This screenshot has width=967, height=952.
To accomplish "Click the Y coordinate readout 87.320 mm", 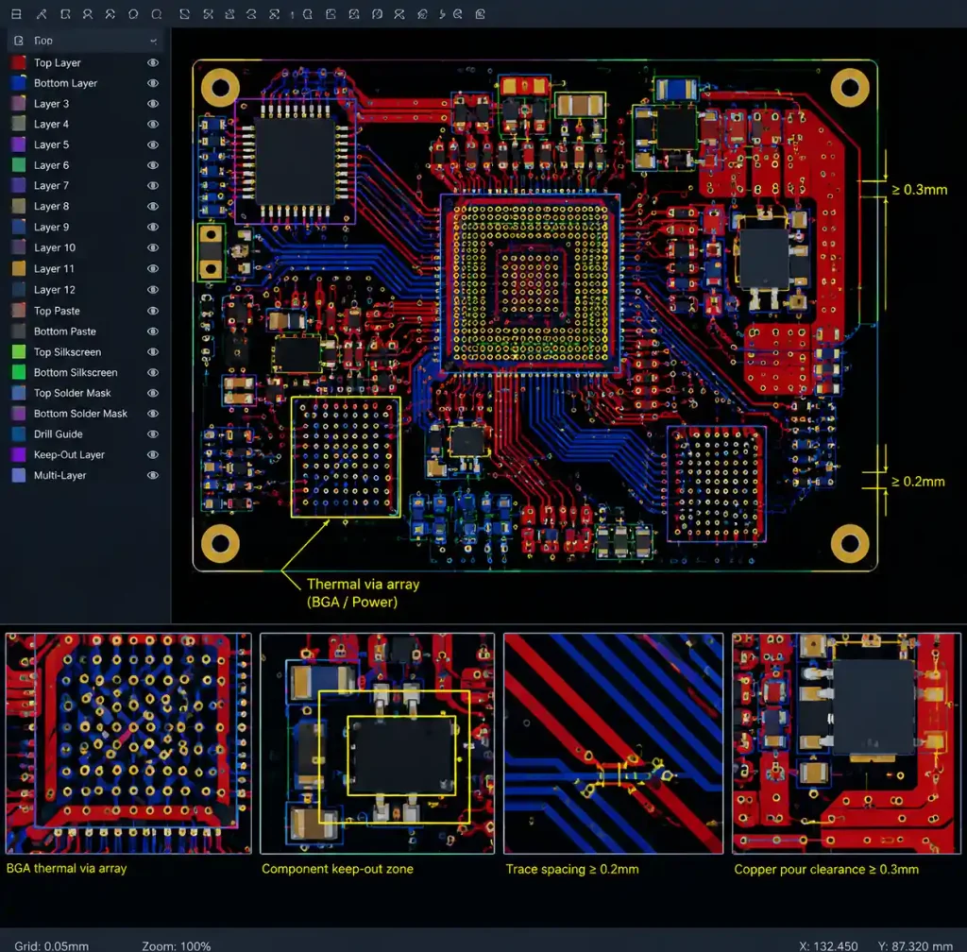I will tap(915, 945).
